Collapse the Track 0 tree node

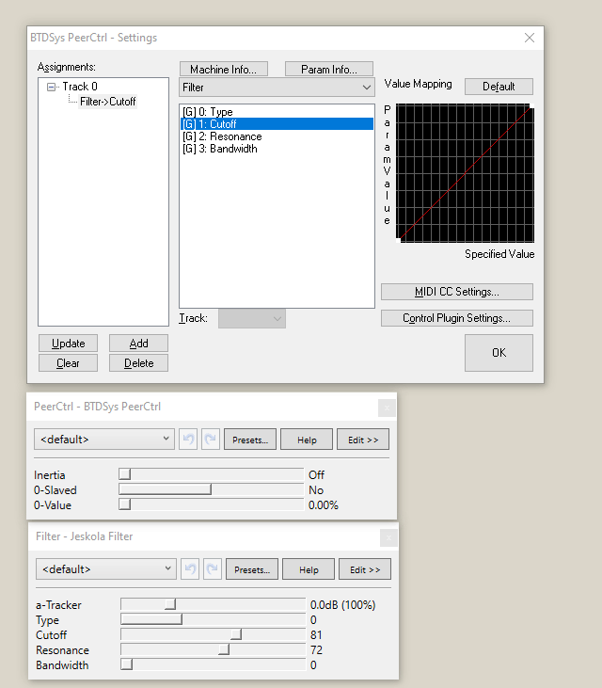point(52,87)
